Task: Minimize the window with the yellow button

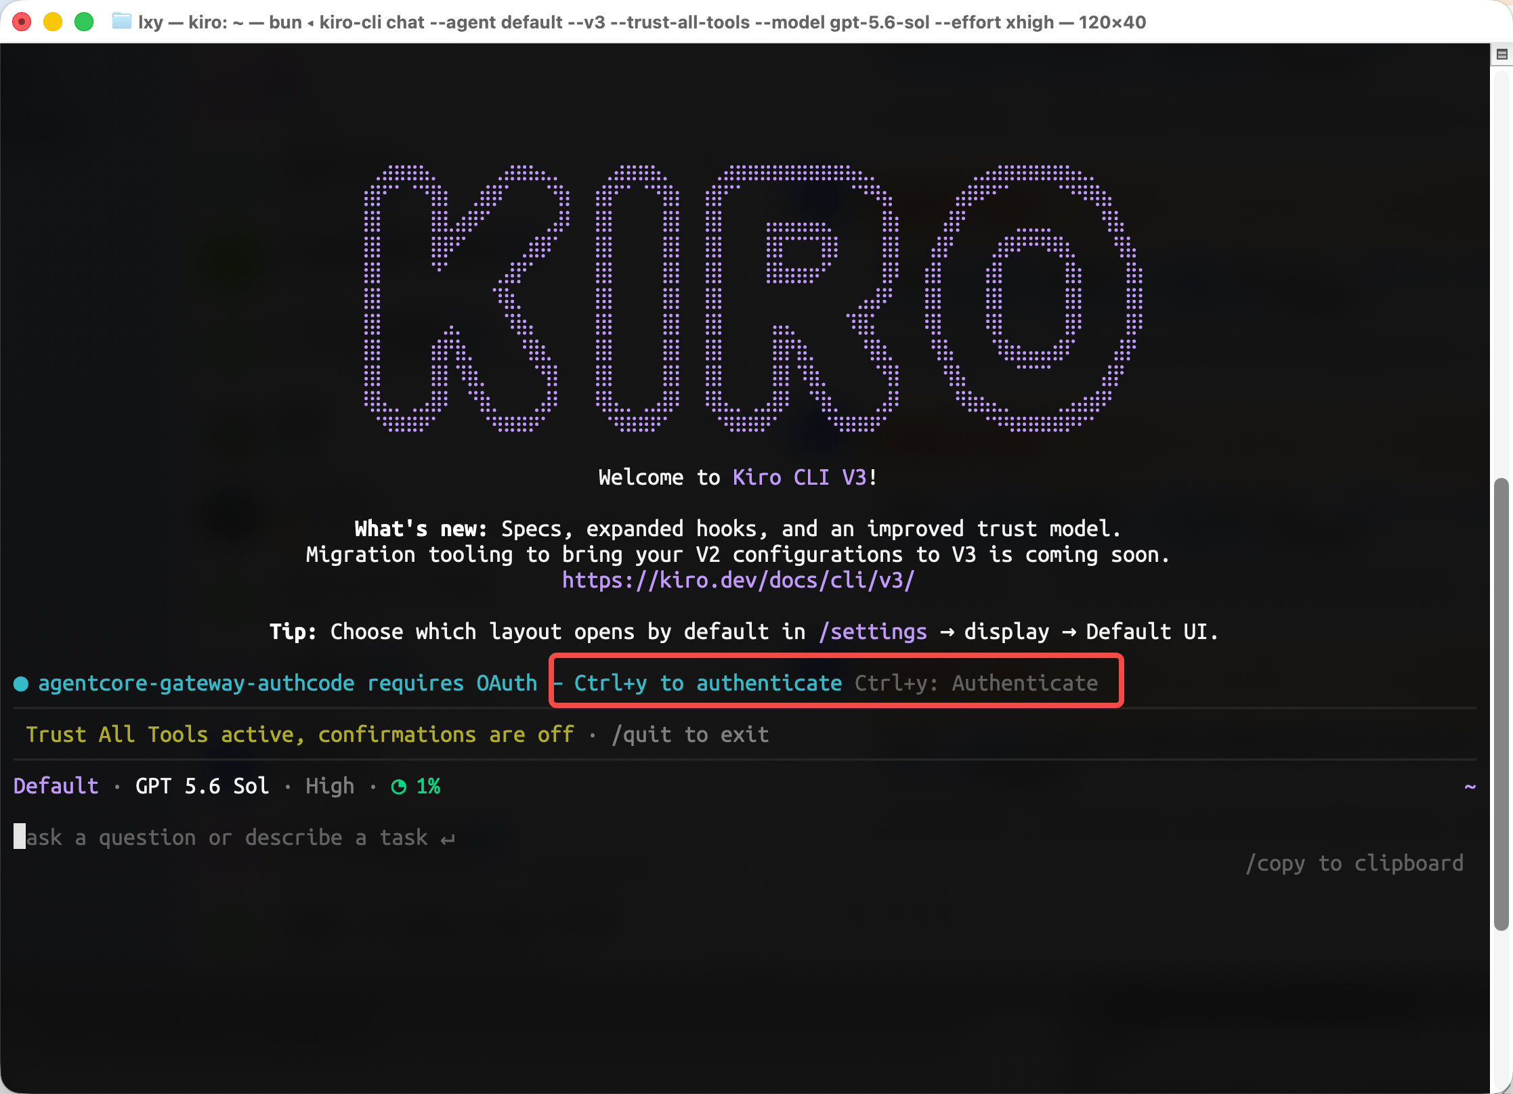Action: [53, 22]
